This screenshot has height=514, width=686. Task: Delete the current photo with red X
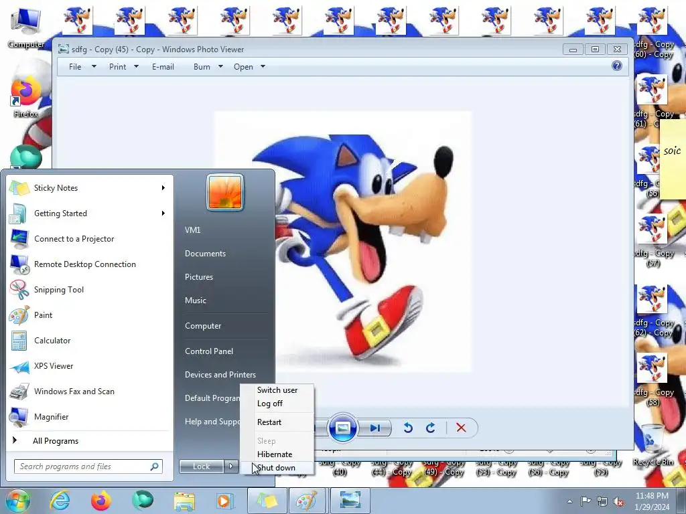pyautogui.click(x=461, y=428)
